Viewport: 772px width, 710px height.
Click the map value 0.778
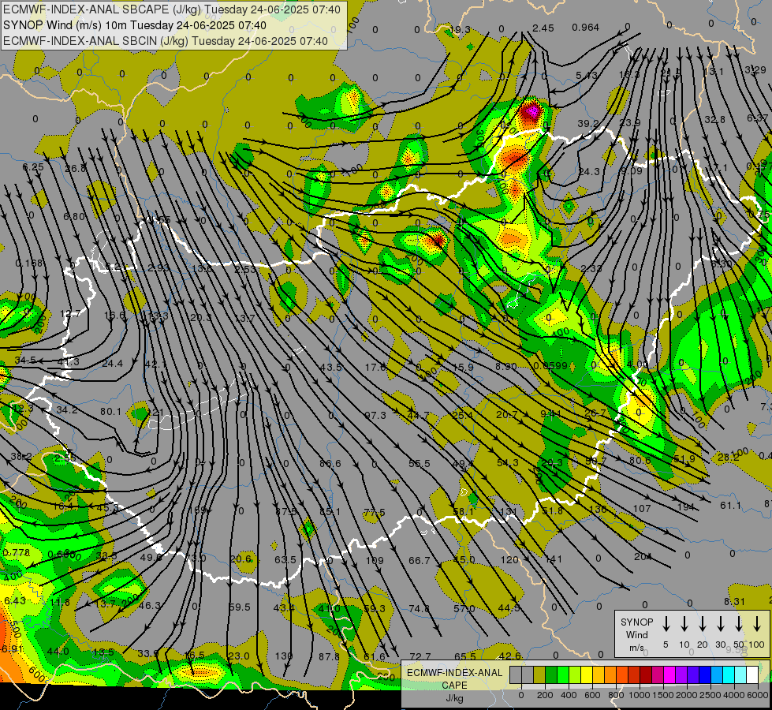pos(17,553)
